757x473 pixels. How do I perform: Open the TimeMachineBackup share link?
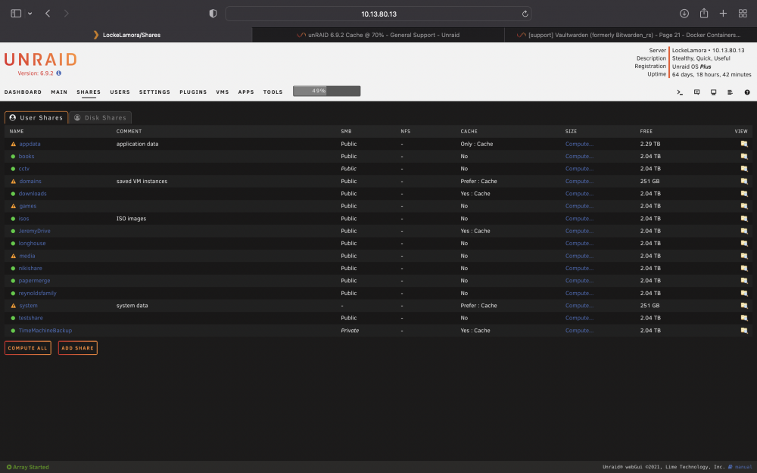(x=45, y=331)
